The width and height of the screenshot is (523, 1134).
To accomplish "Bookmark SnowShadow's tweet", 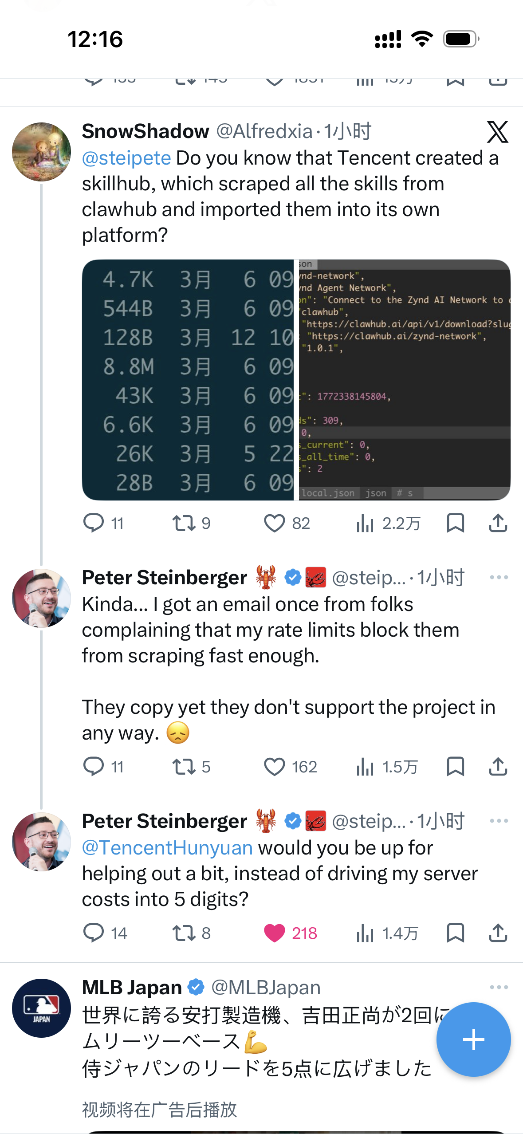I will [455, 523].
